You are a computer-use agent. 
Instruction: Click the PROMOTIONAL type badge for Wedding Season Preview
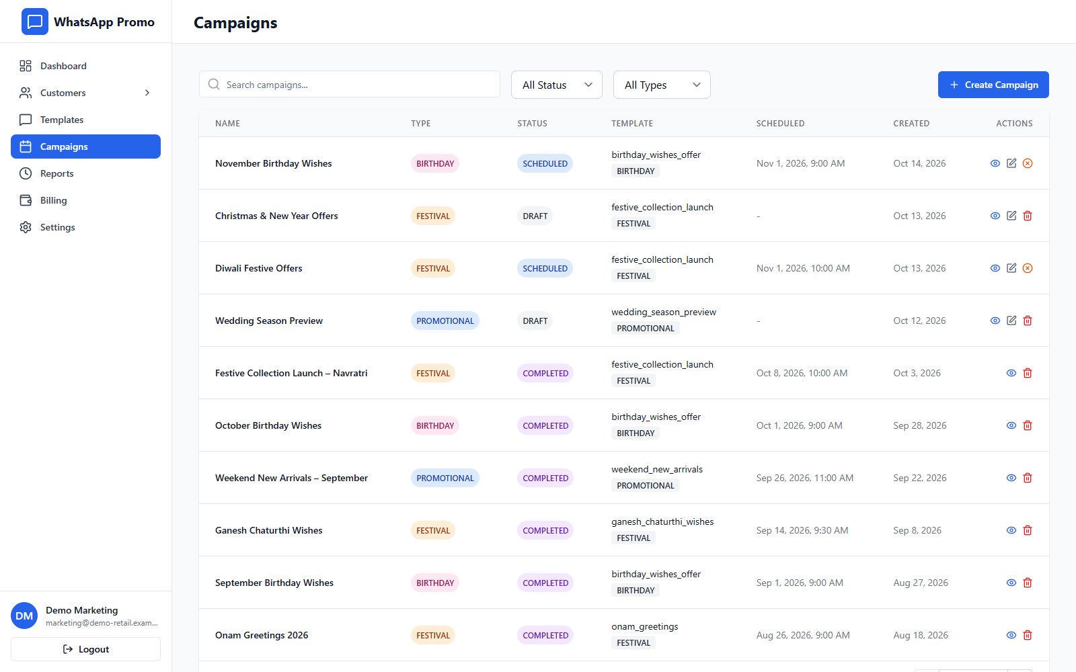coord(445,321)
